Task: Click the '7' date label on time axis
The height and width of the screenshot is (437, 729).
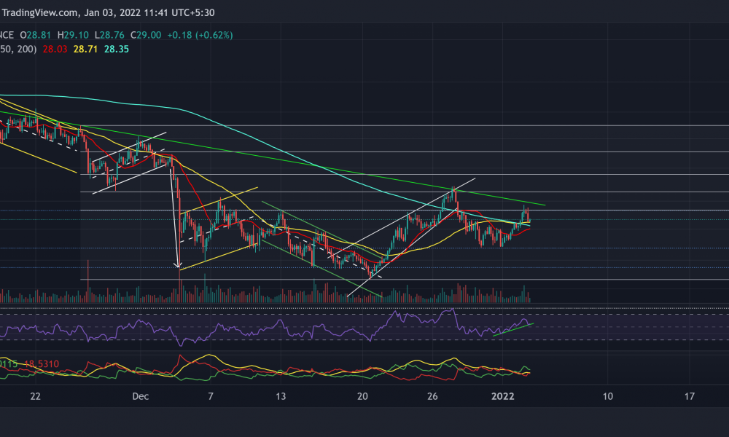Action: tap(211, 396)
